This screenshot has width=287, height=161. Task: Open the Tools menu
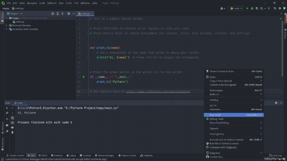(x=69, y=3)
